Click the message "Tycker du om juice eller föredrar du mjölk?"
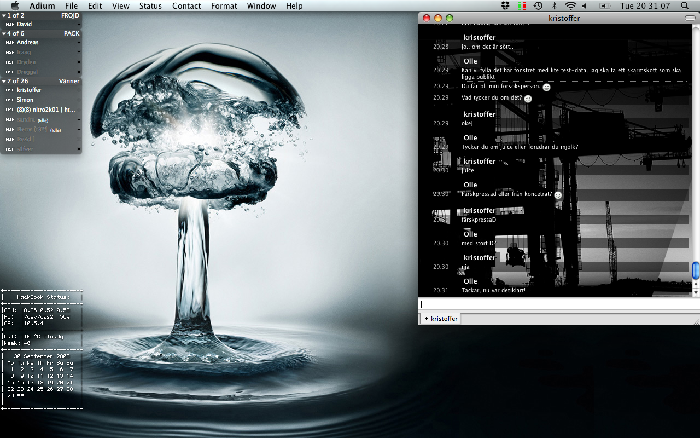 click(520, 147)
